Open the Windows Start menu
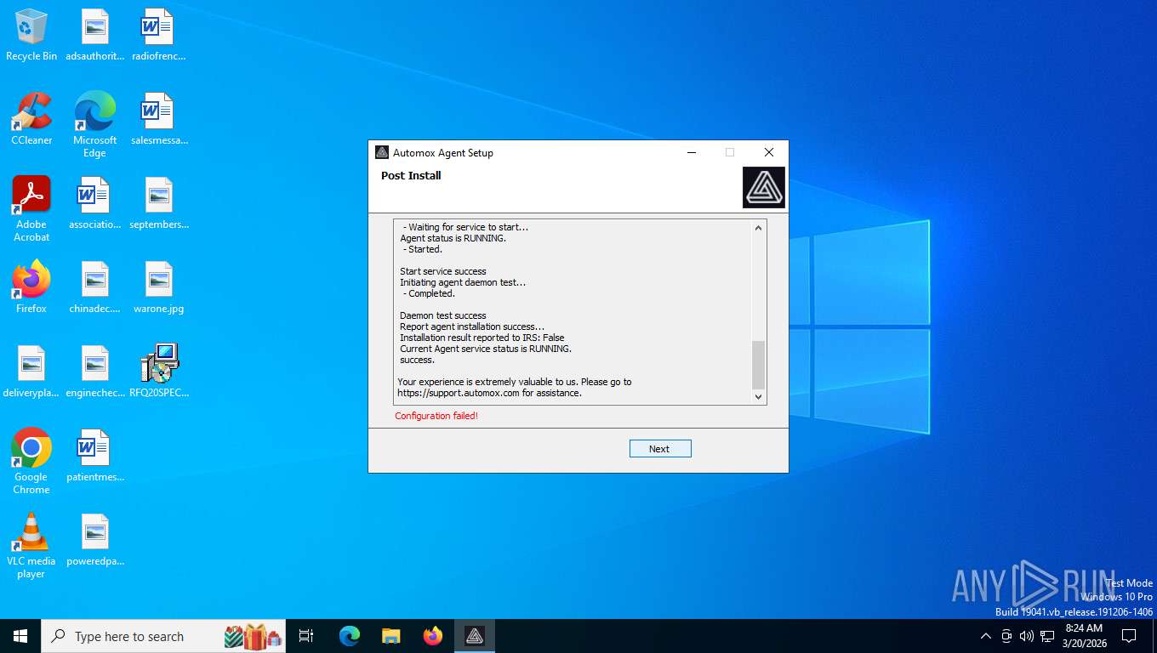1157x653 pixels. point(20,636)
